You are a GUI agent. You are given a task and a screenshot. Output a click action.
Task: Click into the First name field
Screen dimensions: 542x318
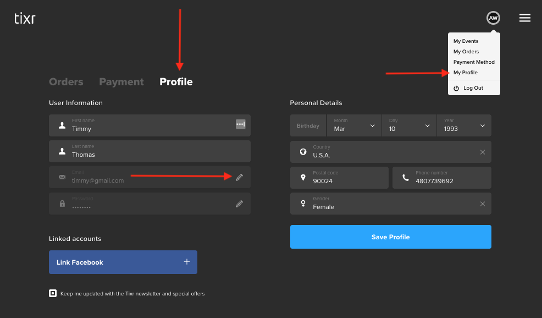[x=150, y=125]
